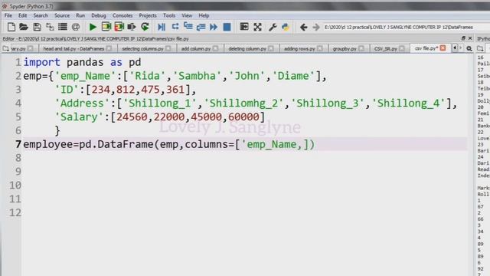This screenshot has width=490, height=276.
Task: Switch to CSV_SR.py tab
Action: pyautogui.click(x=386, y=48)
